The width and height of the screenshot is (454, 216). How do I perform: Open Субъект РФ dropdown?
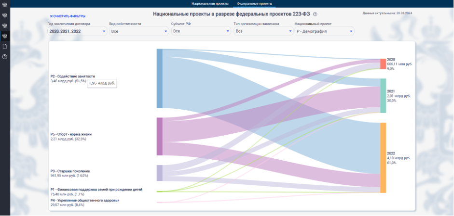(201, 31)
